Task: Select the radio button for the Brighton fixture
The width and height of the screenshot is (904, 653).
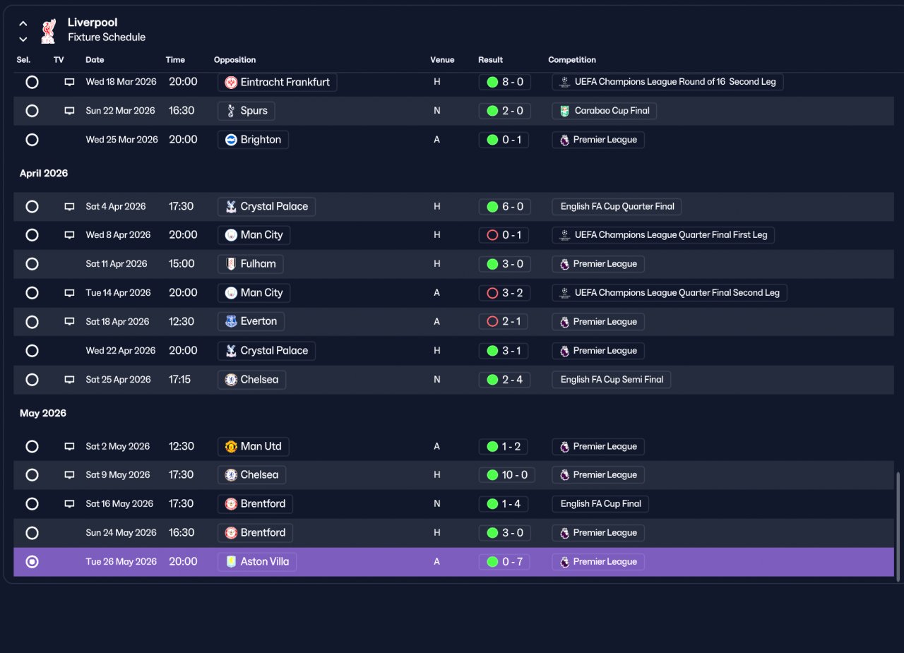Action: point(32,140)
